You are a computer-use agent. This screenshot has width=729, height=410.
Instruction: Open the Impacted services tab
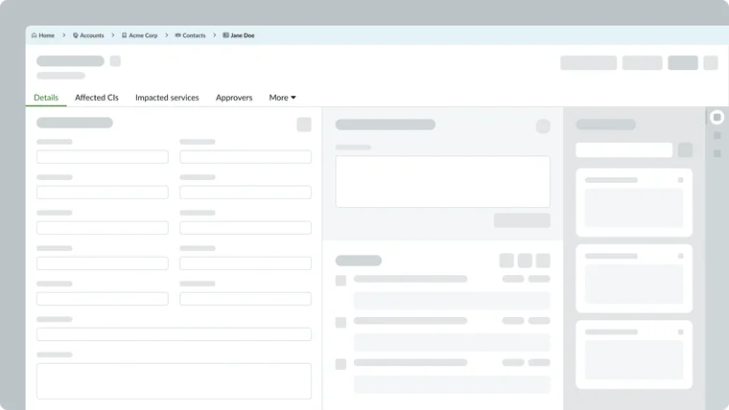[x=167, y=98]
